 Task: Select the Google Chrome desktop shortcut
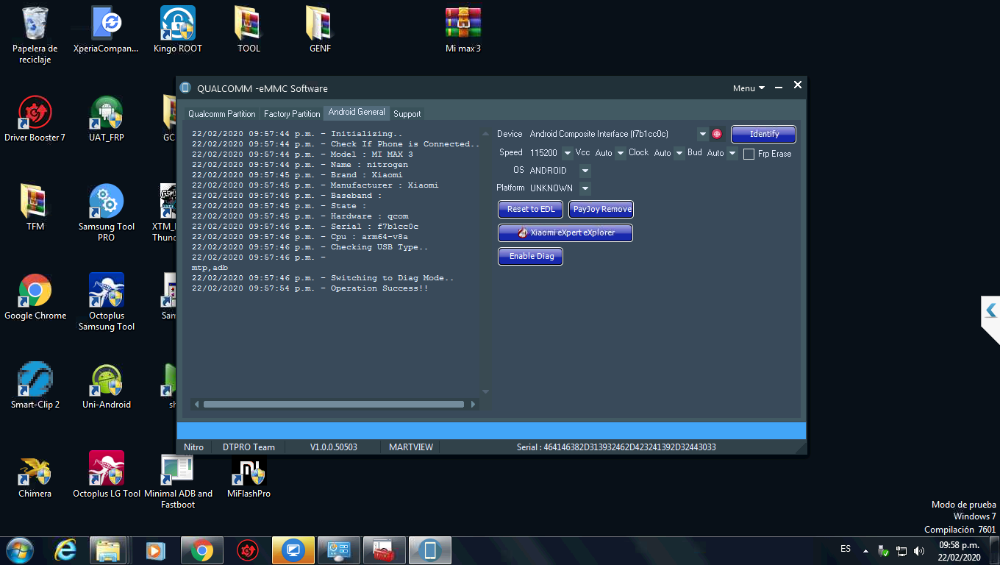(35, 297)
